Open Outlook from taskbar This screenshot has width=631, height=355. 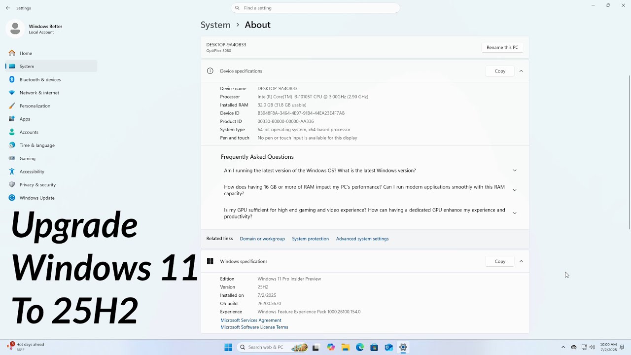click(x=388, y=347)
